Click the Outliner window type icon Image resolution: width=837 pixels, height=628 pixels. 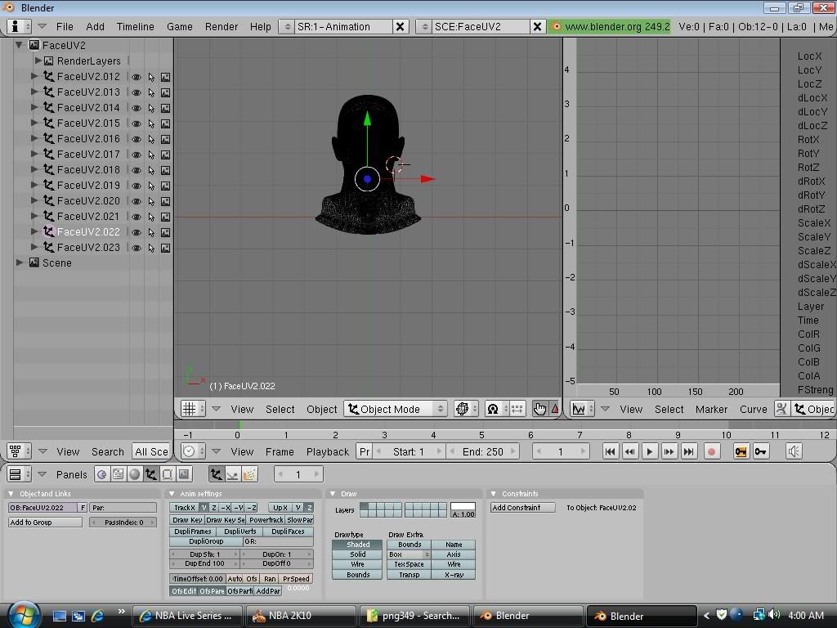pos(20,451)
